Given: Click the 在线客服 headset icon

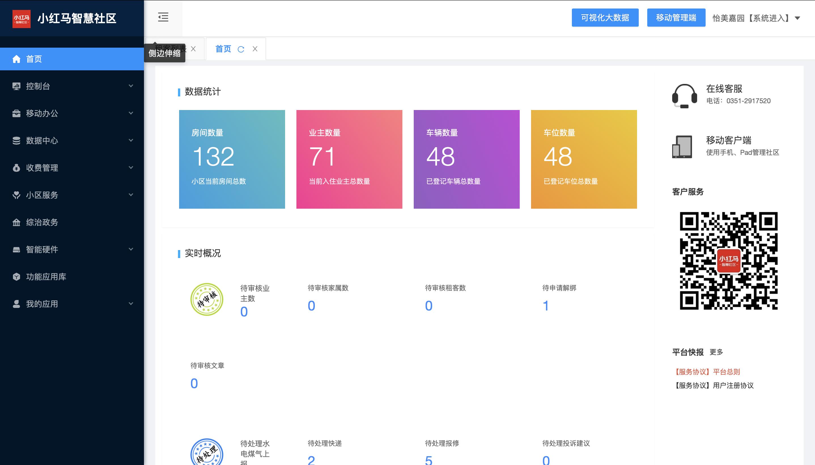Looking at the screenshot, I should [x=684, y=96].
